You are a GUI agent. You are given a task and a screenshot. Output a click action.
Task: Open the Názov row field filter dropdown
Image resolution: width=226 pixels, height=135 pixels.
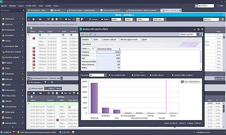(93, 48)
